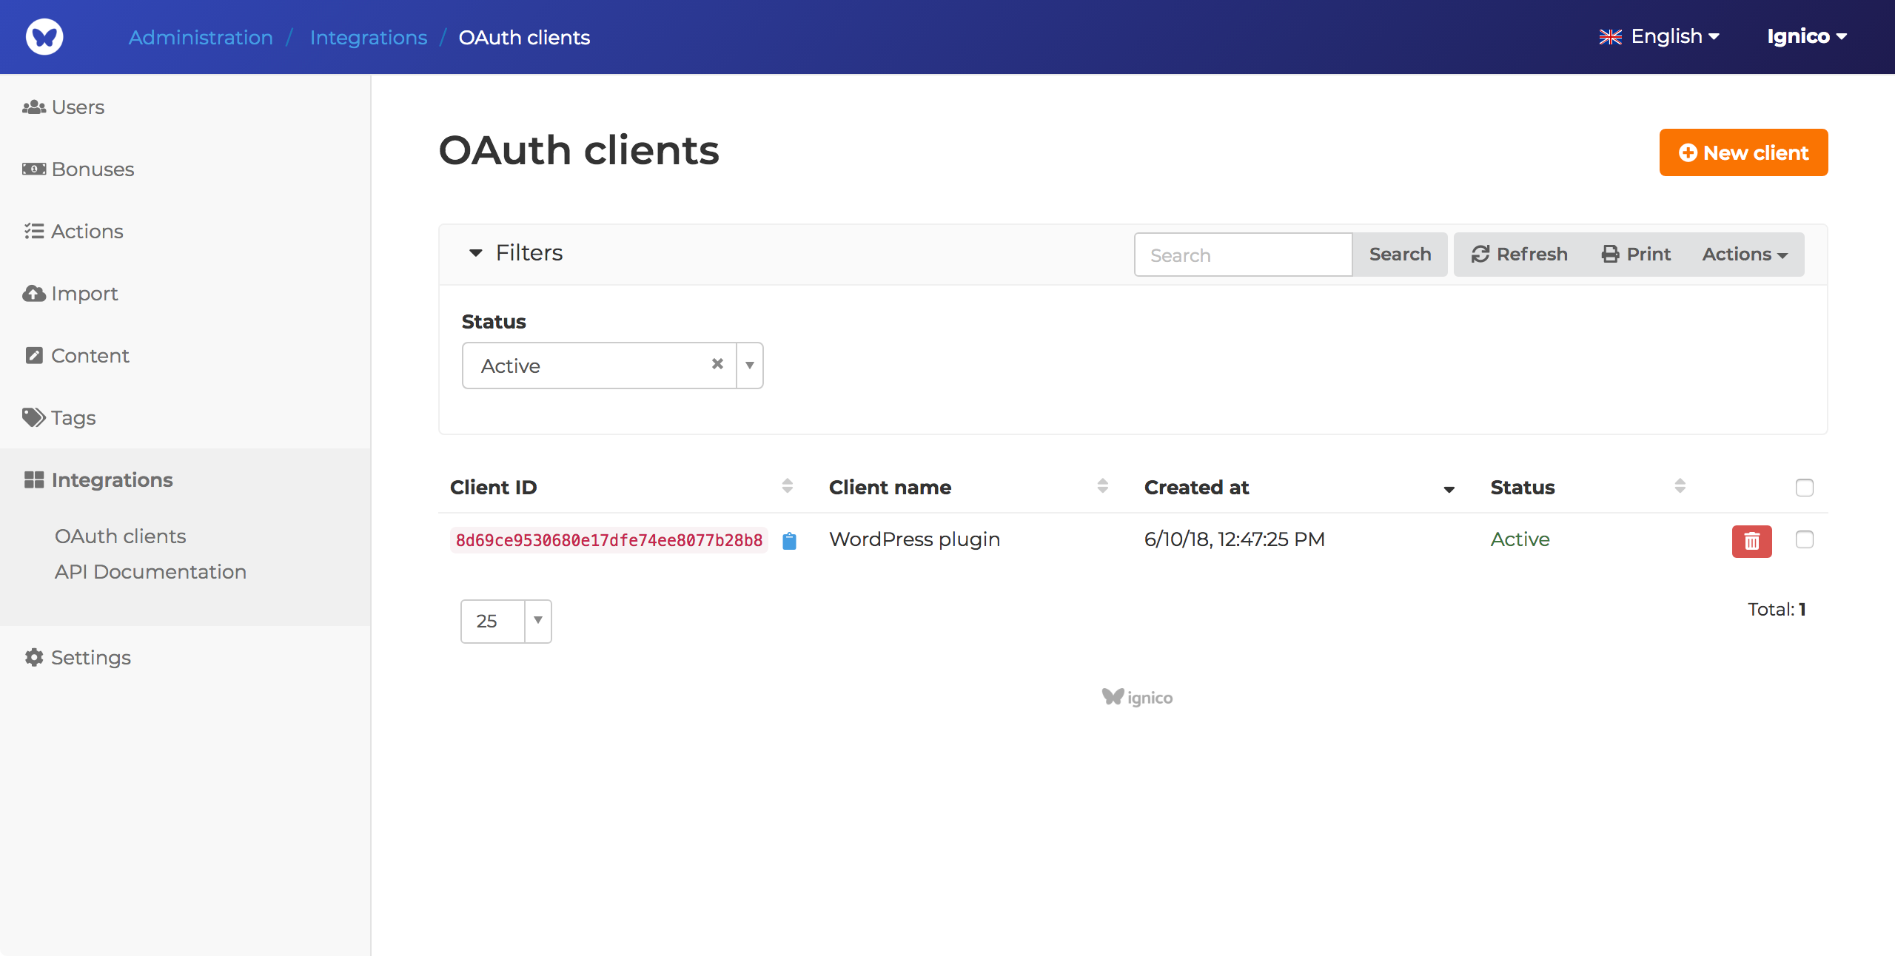The height and width of the screenshot is (956, 1895).
Task: Click the created date 6/10/18, 12:47:25 PM
Action: (1235, 539)
